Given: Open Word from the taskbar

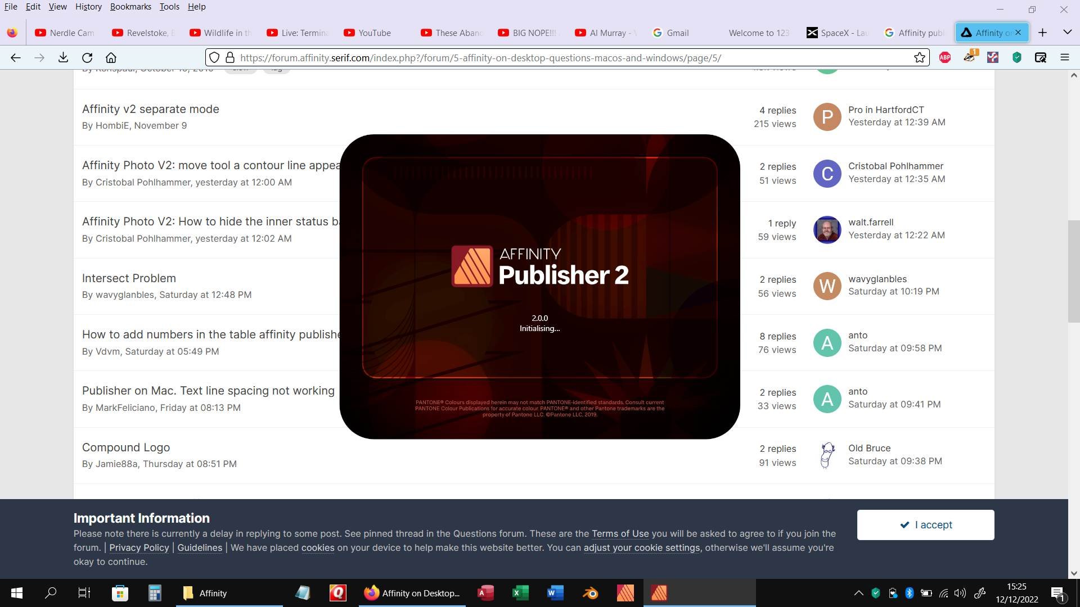Looking at the screenshot, I should pos(555,593).
